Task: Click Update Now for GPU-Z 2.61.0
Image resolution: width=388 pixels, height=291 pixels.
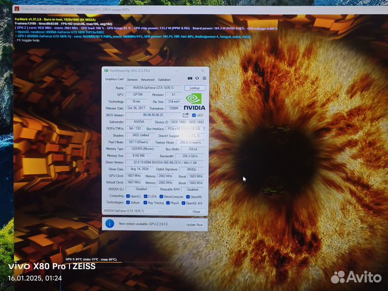Action: point(194,225)
